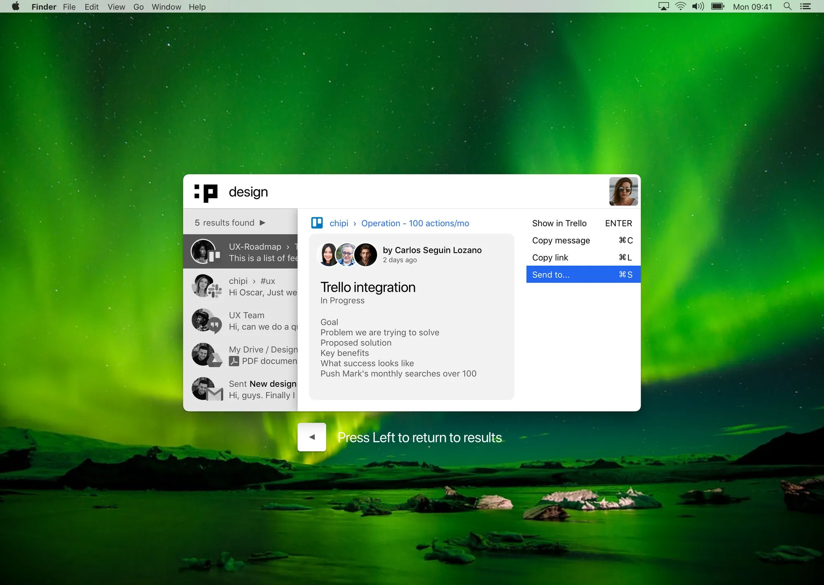Click the Gmail icon on Sent result

[x=215, y=394]
